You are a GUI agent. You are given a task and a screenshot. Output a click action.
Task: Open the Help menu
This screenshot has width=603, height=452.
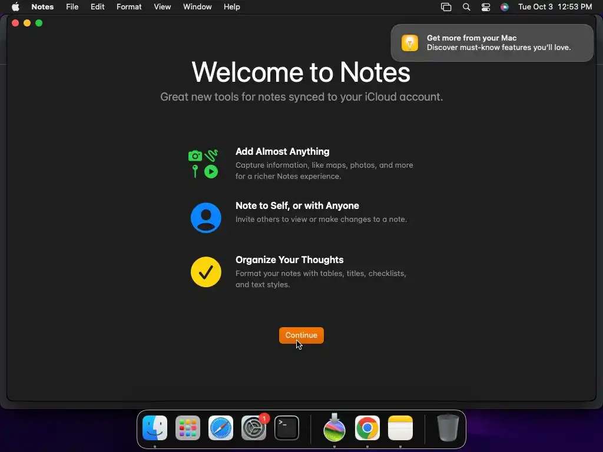coord(232,7)
